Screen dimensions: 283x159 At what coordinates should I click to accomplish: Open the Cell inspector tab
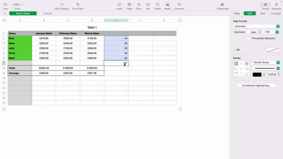click(249, 13)
